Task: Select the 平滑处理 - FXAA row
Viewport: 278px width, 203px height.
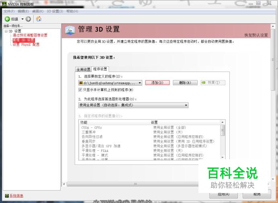Action: click(149, 151)
